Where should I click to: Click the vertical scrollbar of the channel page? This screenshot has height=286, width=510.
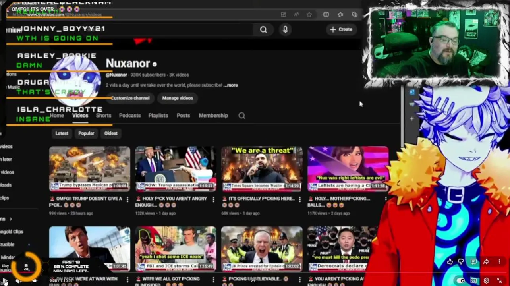[x=402, y=115]
